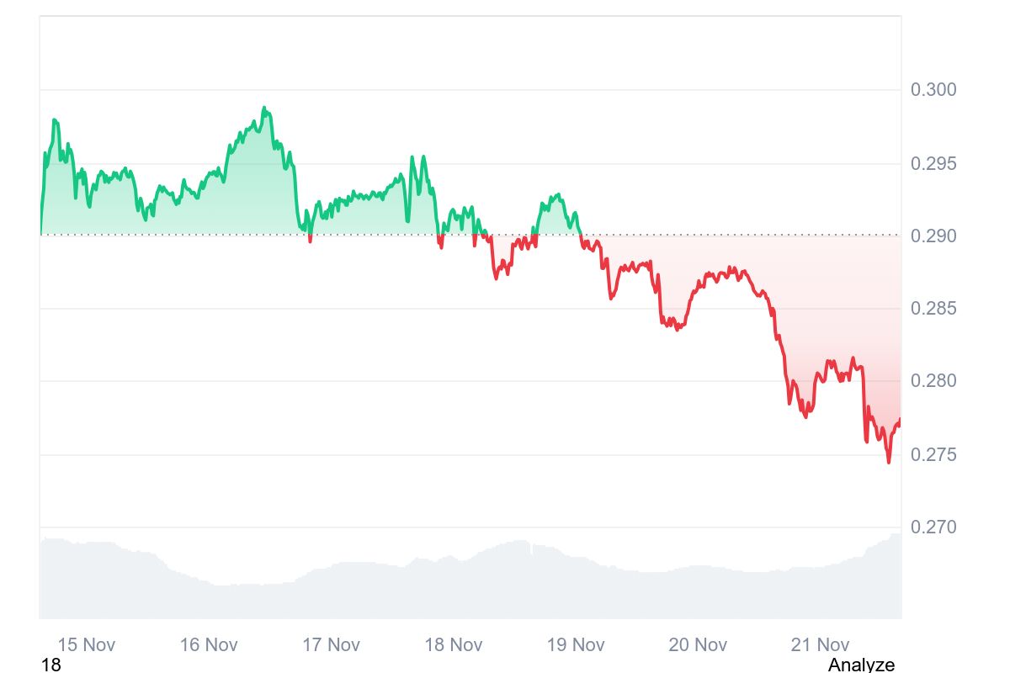Viewport: 1010px width, 673px height.
Task: Click the 0.300 price axis label
Action: [933, 90]
